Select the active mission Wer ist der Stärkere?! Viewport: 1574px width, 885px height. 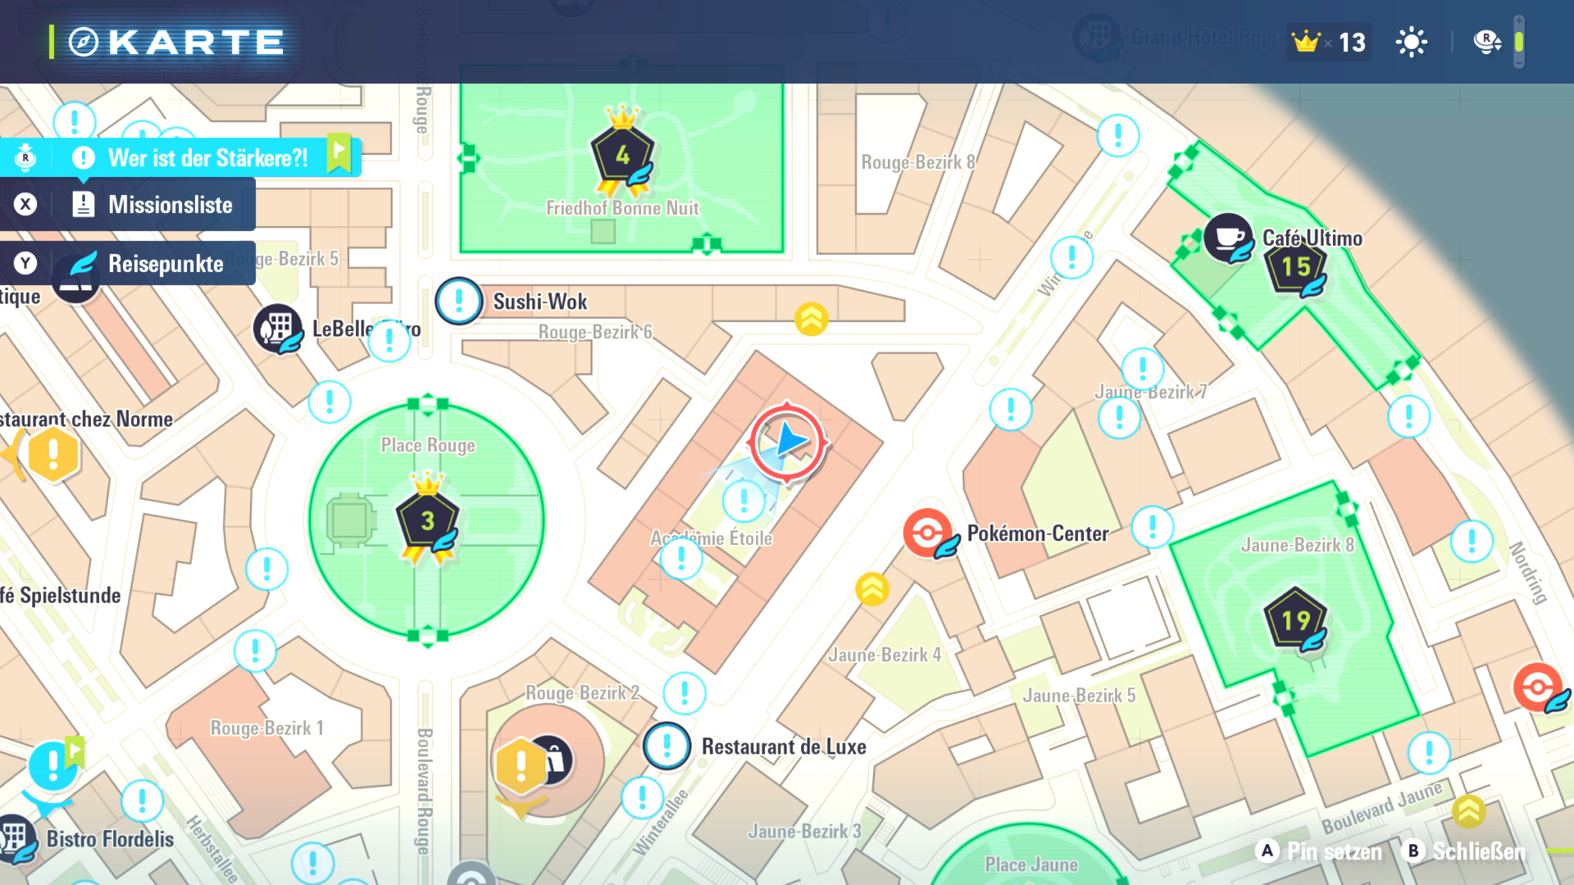point(207,157)
